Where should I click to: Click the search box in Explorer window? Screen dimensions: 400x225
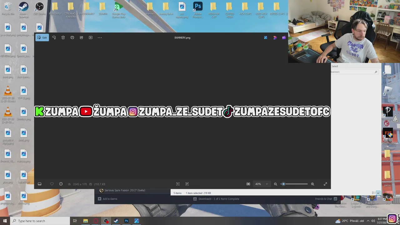point(354,72)
